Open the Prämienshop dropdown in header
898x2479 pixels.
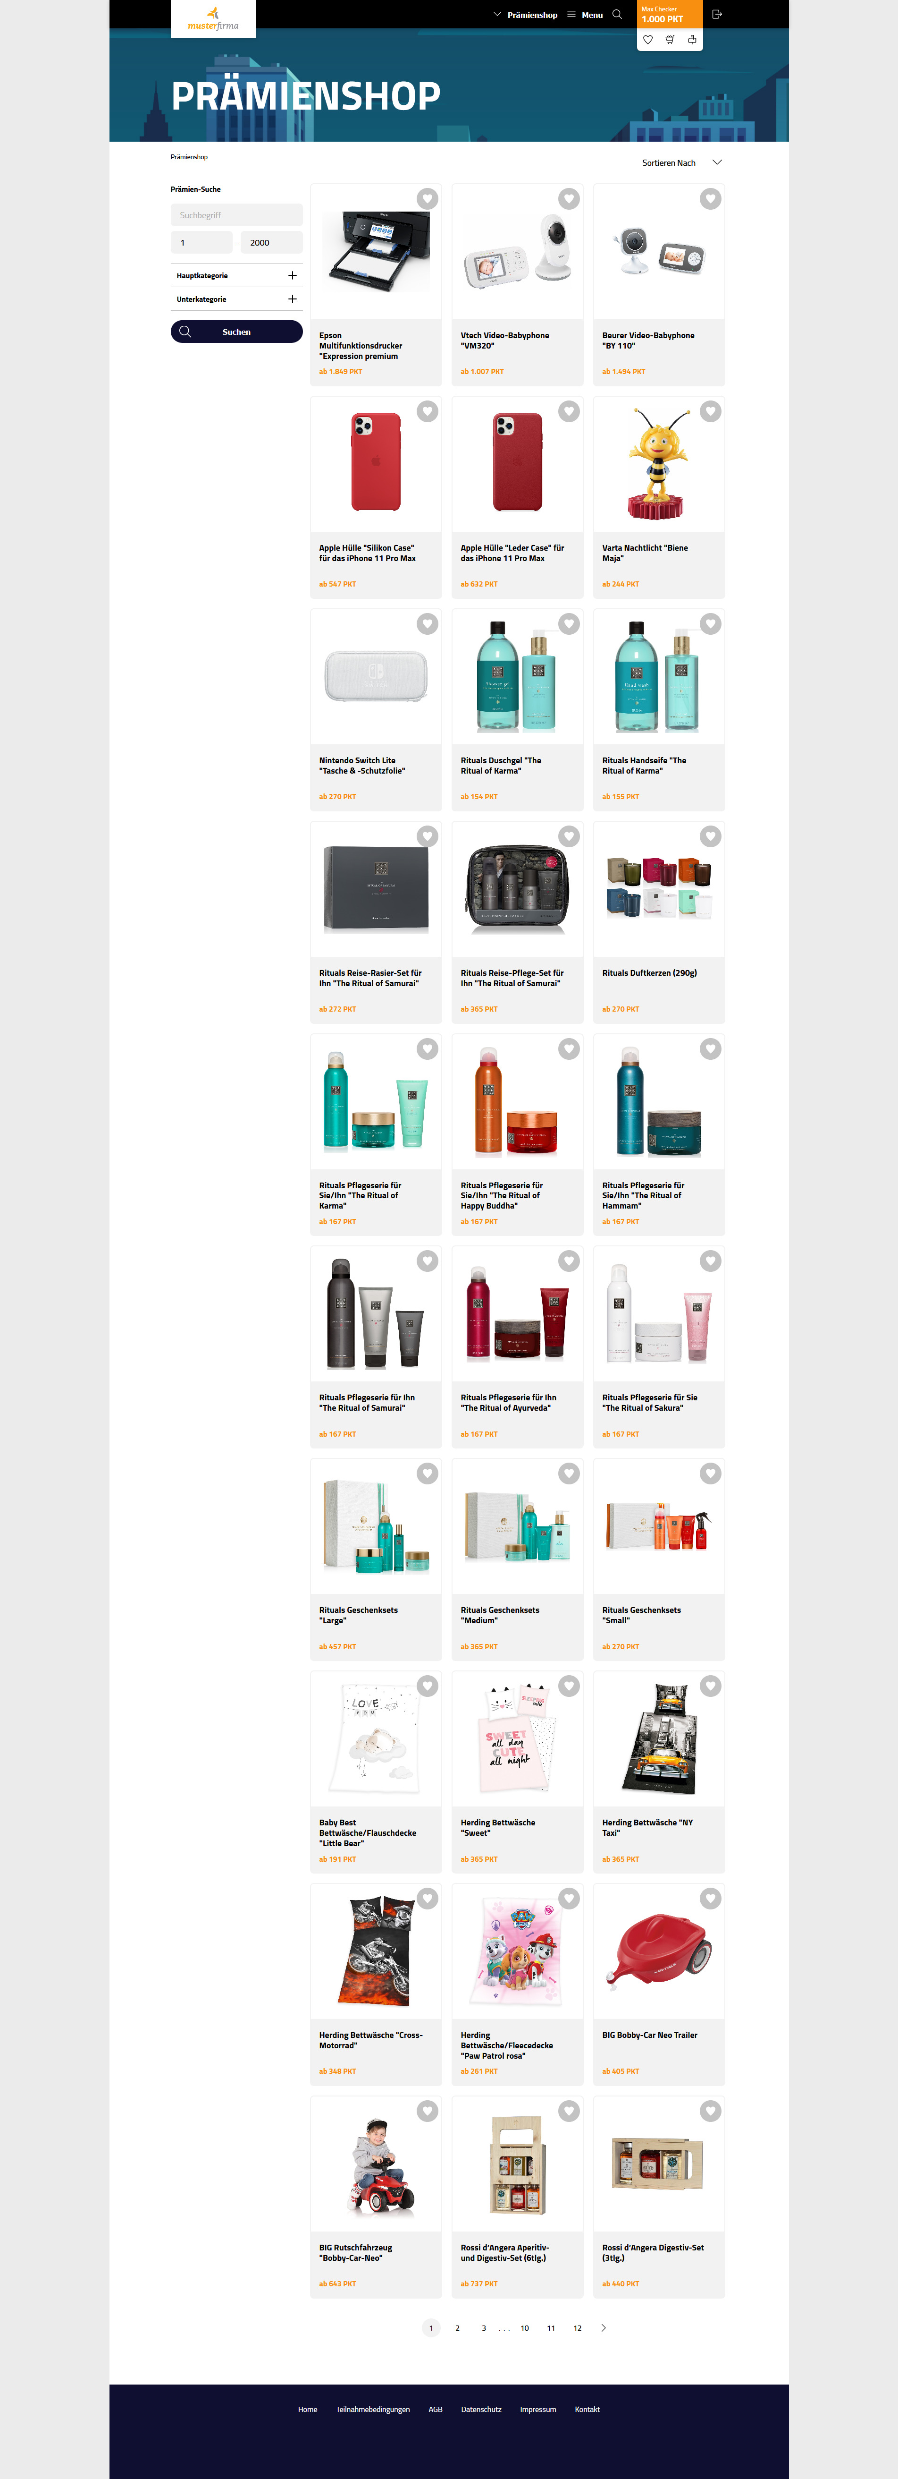[525, 15]
